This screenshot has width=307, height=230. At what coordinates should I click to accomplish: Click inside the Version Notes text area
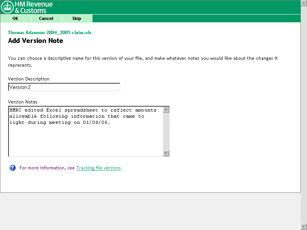[x=85, y=138]
